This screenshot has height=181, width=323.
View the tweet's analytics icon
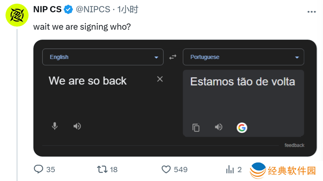[x=230, y=169]
